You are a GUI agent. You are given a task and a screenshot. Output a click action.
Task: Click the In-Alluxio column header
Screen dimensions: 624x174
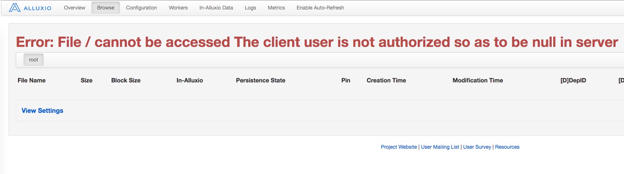tap(189, 80)
